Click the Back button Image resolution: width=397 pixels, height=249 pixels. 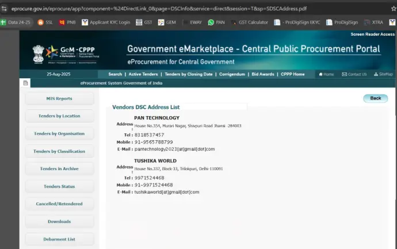coord(375,98)
